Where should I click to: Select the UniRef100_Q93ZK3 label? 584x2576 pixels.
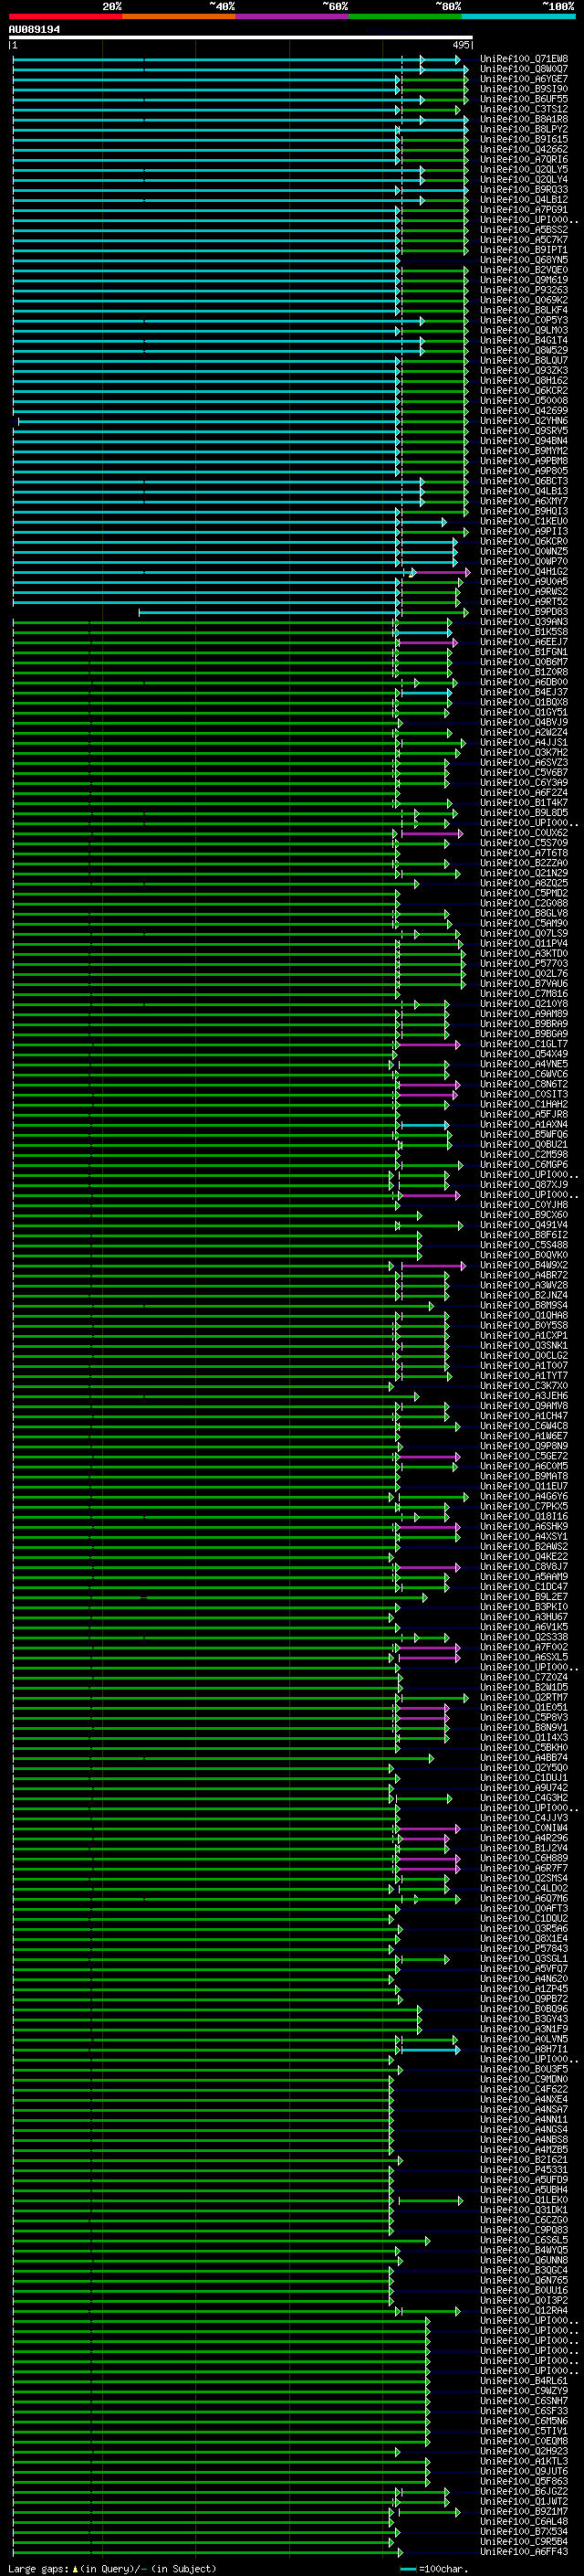click(523, 370)
